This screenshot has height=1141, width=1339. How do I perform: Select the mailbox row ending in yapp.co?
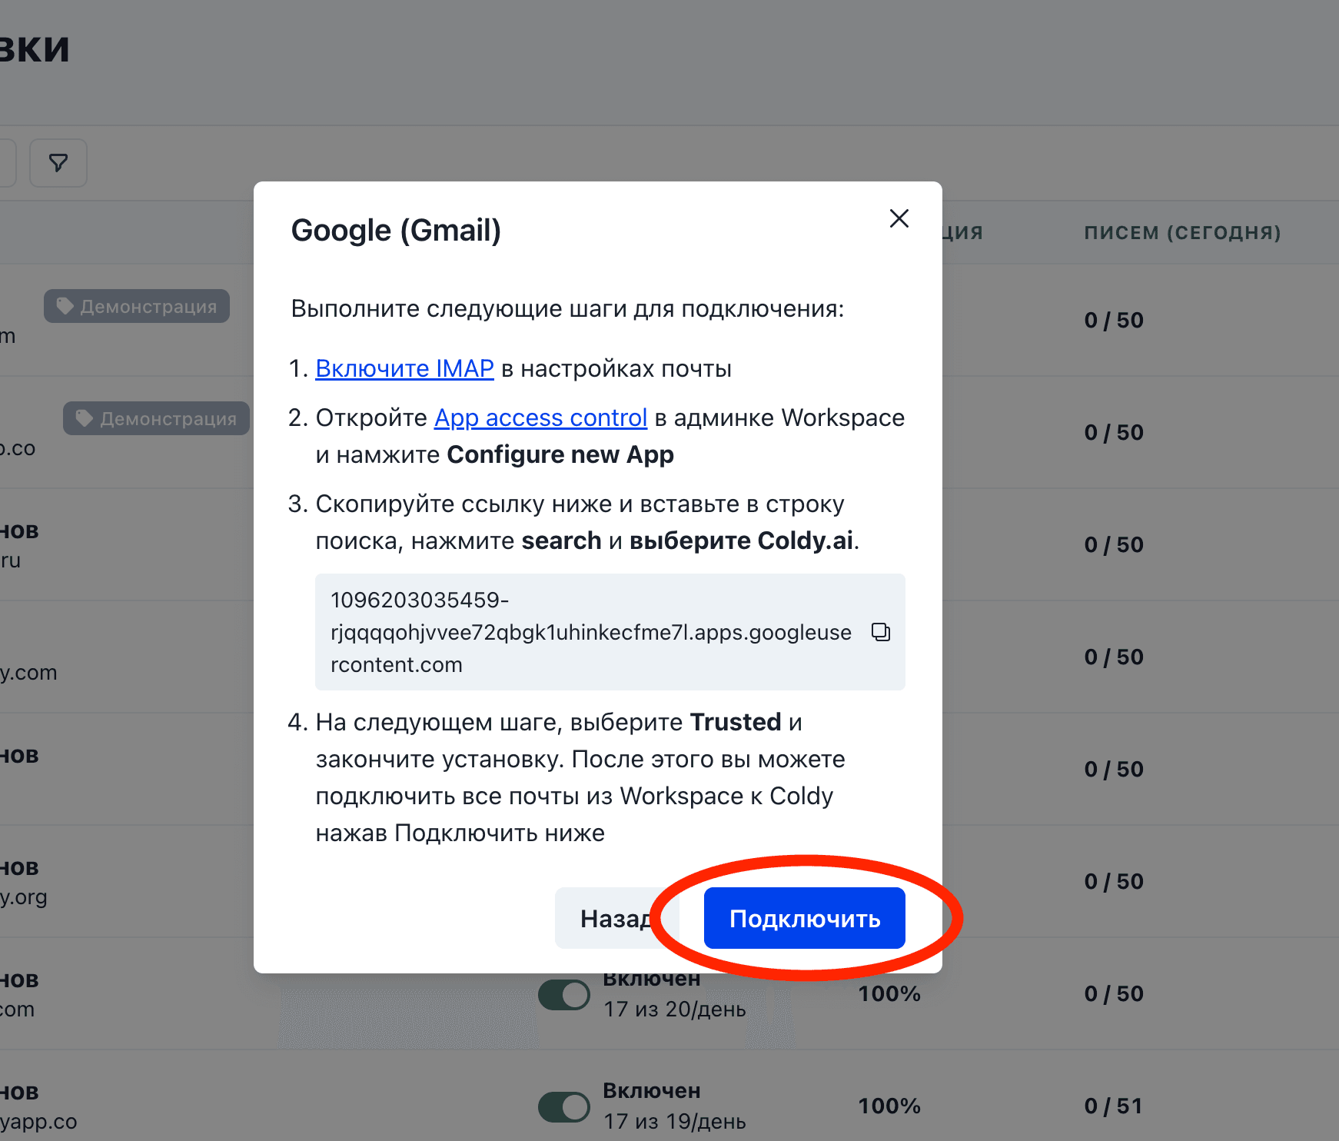(x=38, y=1121)
